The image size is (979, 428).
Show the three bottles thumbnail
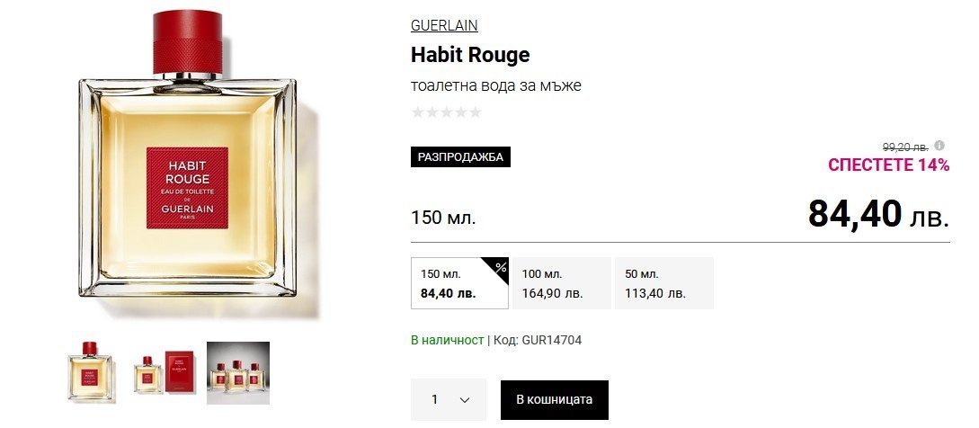pos(238,373)
